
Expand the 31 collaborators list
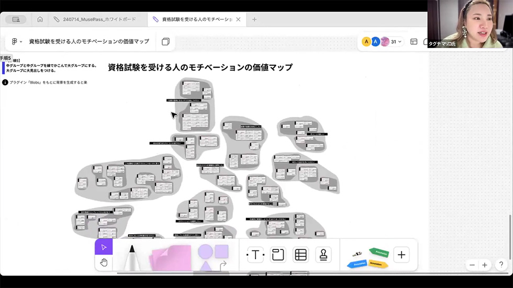[396, 42]
